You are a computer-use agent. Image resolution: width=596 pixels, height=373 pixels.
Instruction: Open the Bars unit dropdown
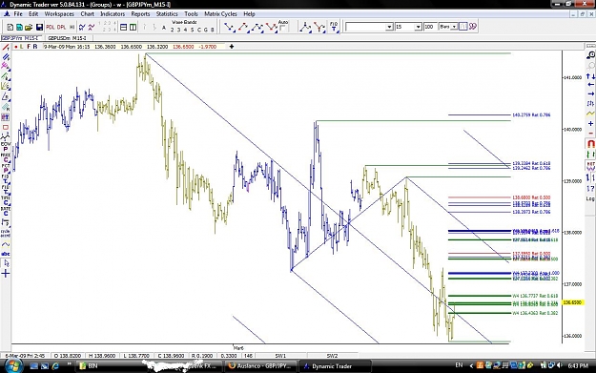tap(454, 27)
